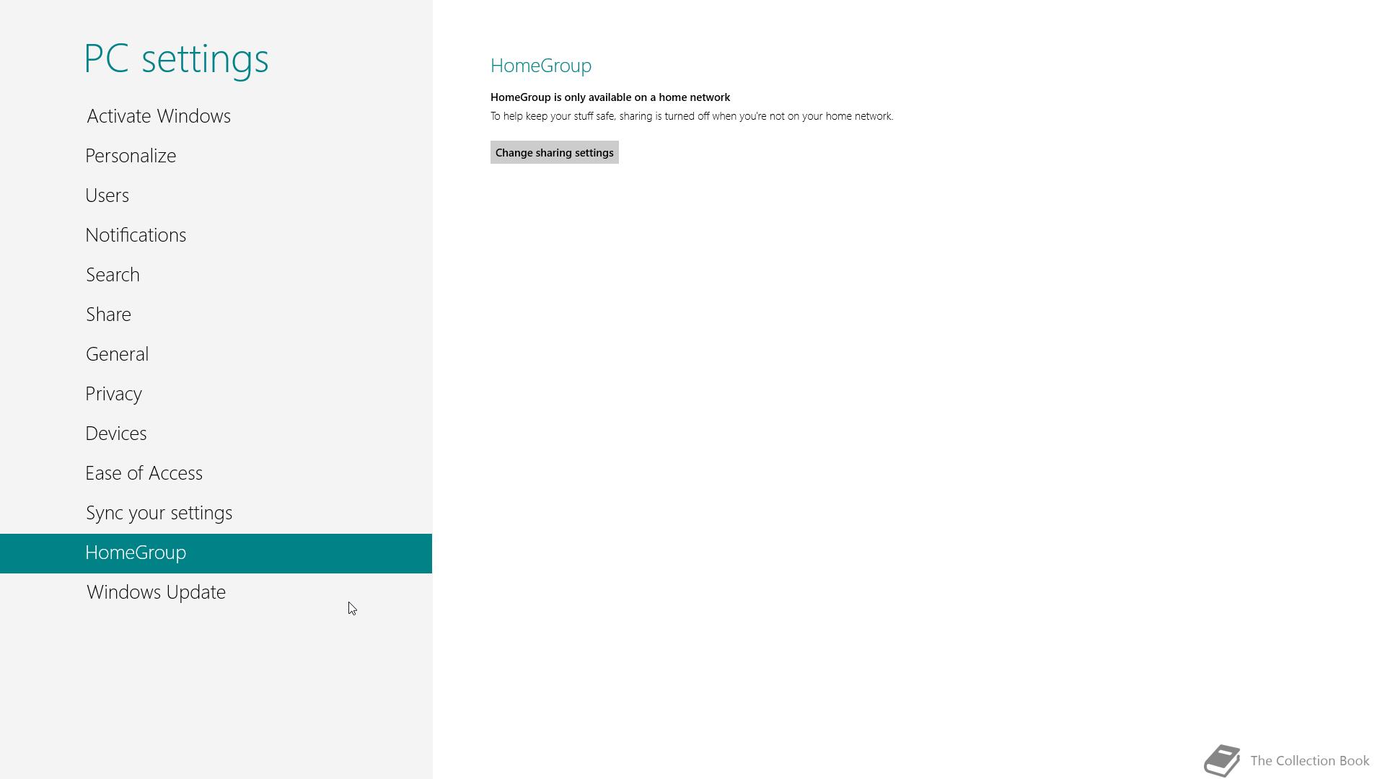Go to Users settings
This screenshot has width=1385, height=779.
(107, 195)
